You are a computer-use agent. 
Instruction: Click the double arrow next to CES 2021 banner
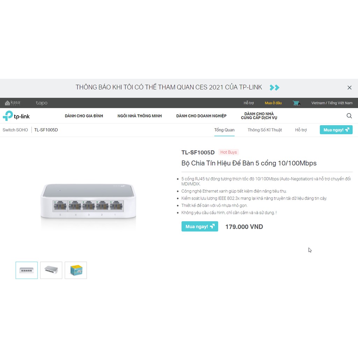[274, 87]
